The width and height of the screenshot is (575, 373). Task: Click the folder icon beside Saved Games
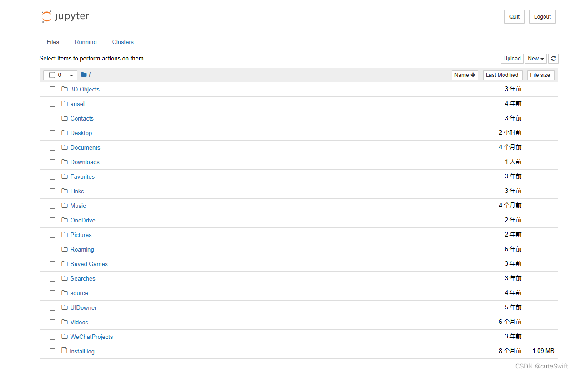[65, 264]
